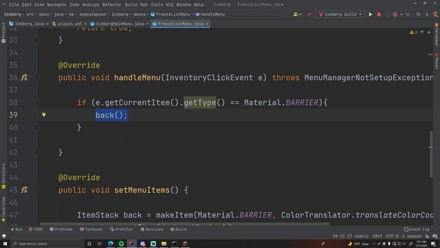The width and height of the screenshot is (440, 248).
Task: Collapse the if block fold on line 38
Action: coord(36,103)
